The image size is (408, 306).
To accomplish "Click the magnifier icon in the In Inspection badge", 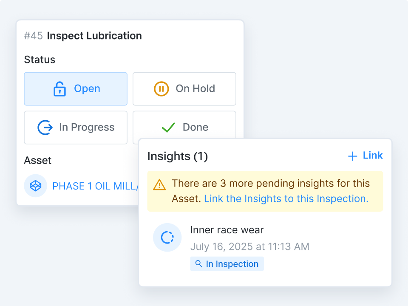I will tap(198, 264).
